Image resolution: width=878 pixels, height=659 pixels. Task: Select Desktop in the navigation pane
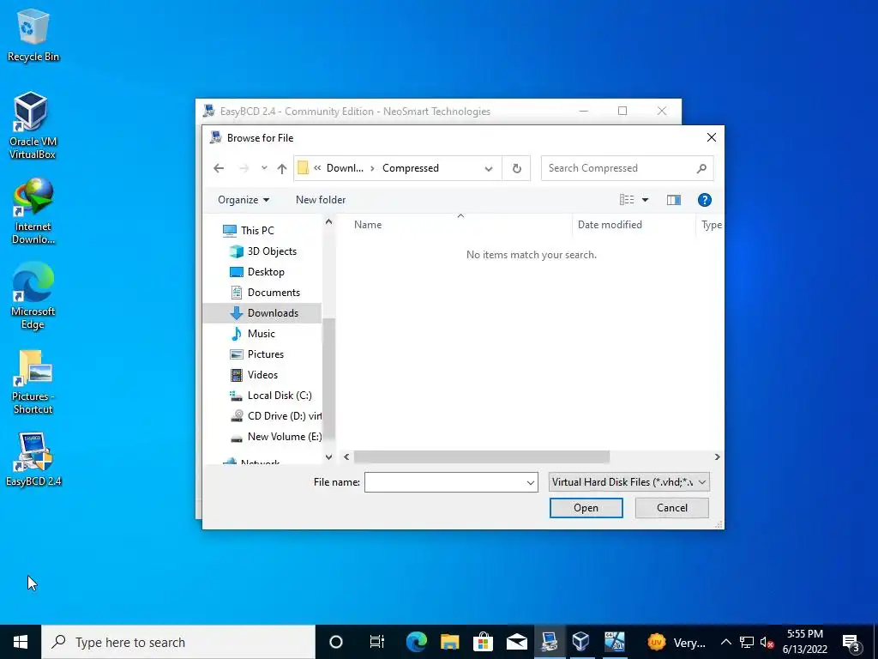click(266, 272)
